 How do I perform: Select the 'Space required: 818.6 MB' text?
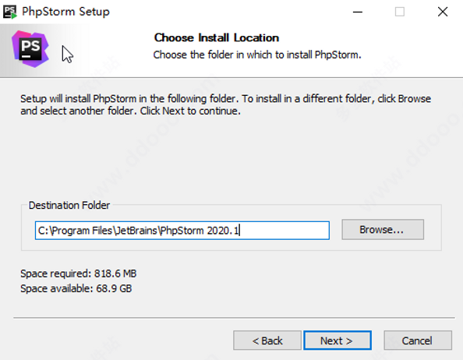[x=78, y=274]
